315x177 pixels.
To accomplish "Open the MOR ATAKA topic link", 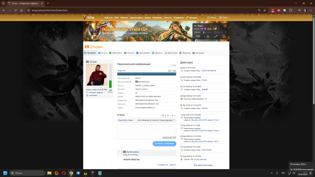I will coord(207,150).
